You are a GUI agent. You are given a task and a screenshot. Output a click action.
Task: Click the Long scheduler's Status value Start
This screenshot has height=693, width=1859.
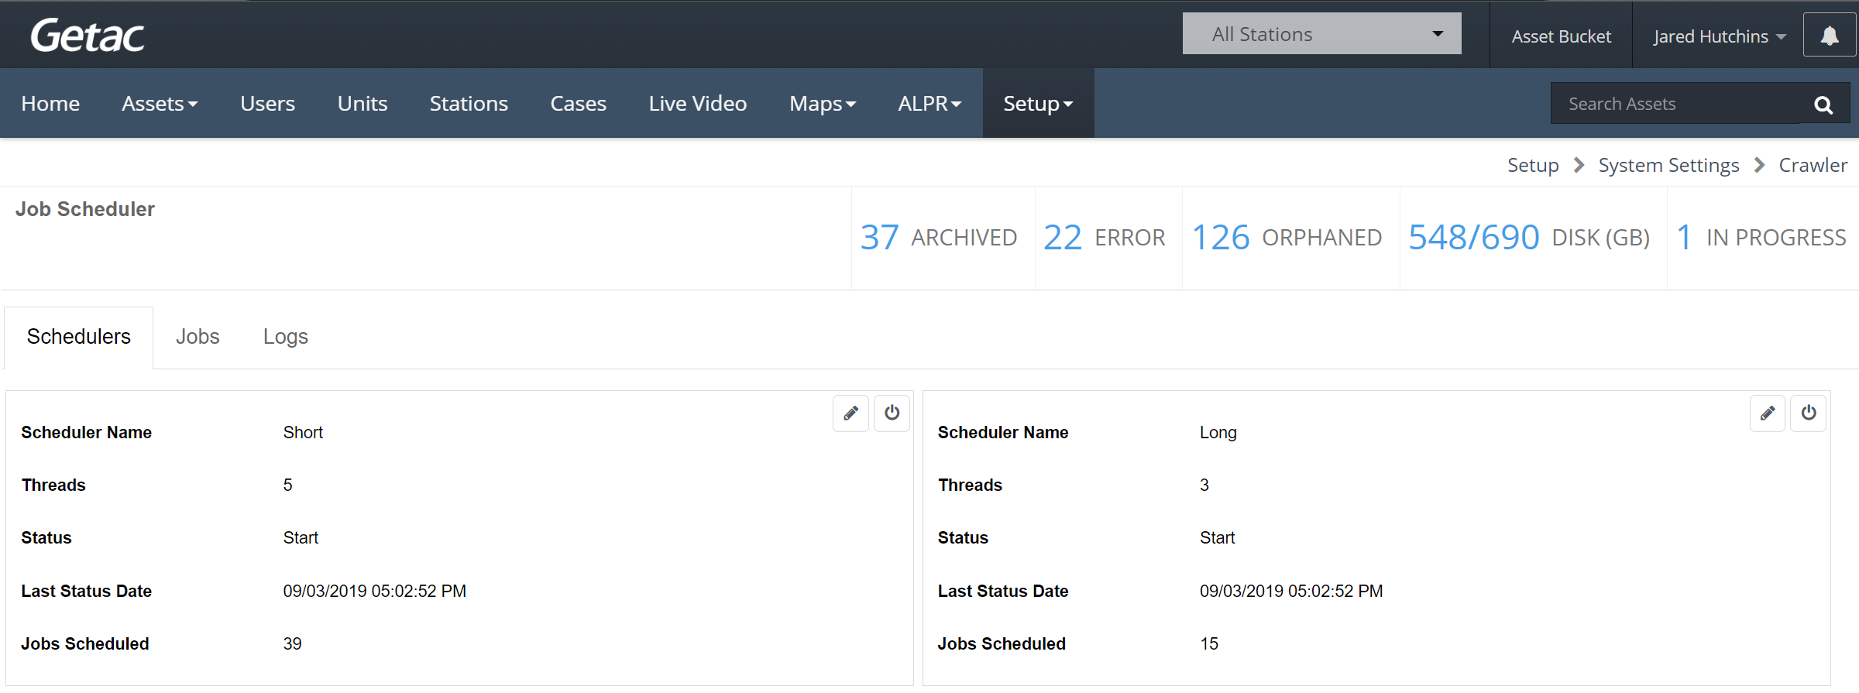tap(1218, 538)
